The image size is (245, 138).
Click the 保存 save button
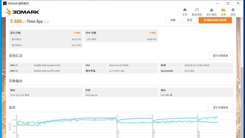pos(190,20)
